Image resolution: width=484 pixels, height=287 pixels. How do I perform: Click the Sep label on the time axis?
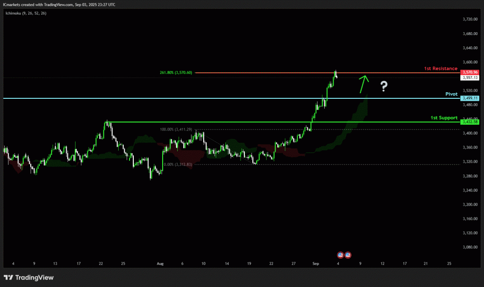click(x=315, y=263)
